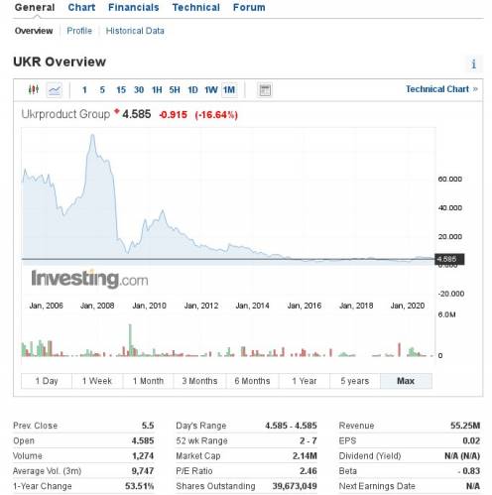Set interval to 1D
This screenshot has height=495, width=492.
(192, 89)
